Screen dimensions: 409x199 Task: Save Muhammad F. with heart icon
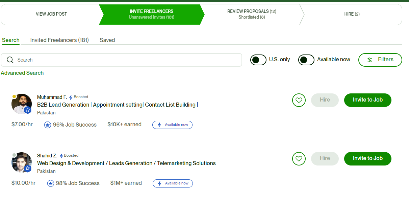299,100
